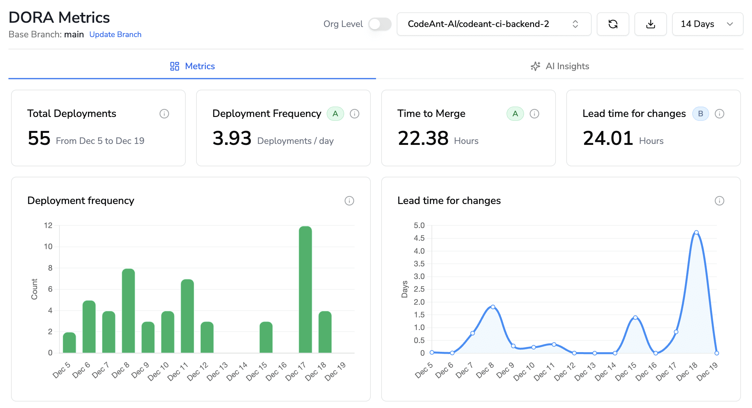Click Lead time chart info icon
The width and height of the screenshot is (752, 408).
[x=720, y=201]
